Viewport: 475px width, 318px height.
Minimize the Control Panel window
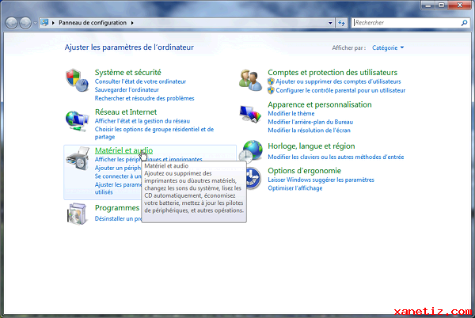(x=428, y=6)
